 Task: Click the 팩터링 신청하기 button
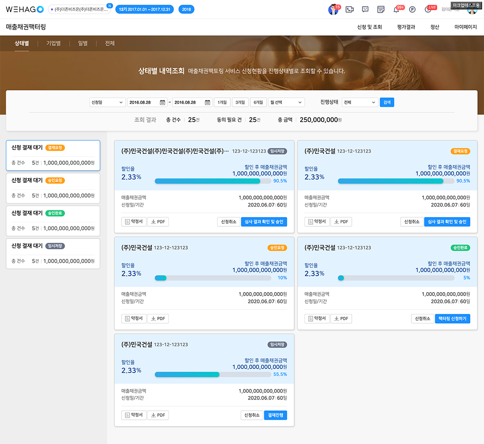452,319
